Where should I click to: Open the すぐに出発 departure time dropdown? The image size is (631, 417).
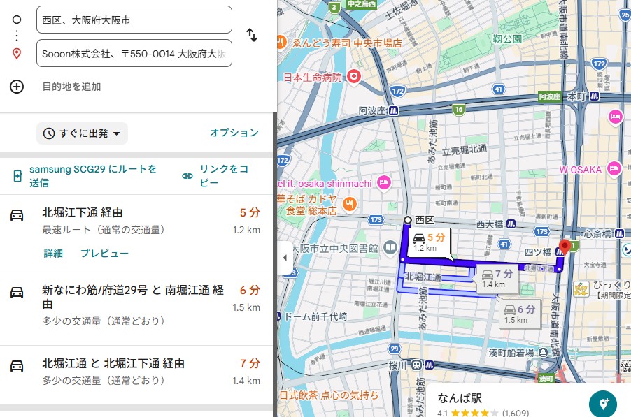80,133
